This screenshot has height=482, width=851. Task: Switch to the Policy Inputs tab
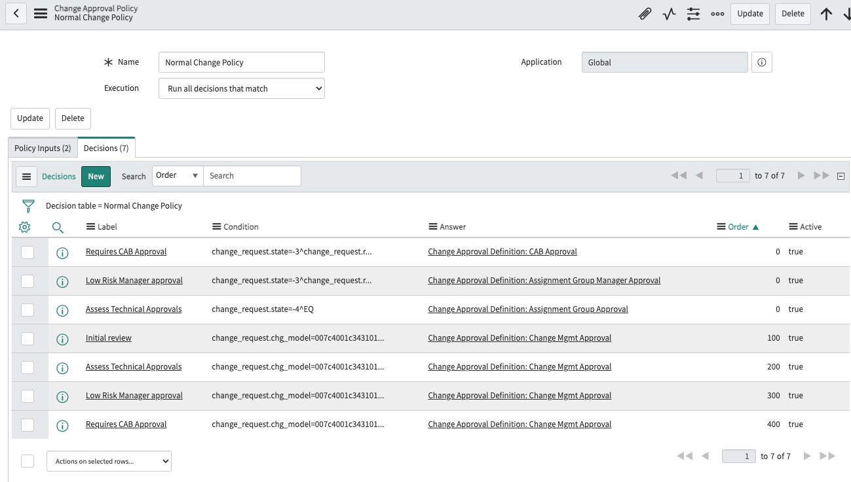coord(42,148)
